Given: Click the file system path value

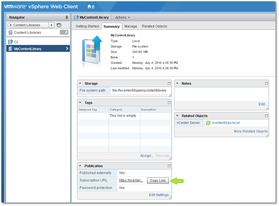Looking at the screenshot, I should click(139, 90).
